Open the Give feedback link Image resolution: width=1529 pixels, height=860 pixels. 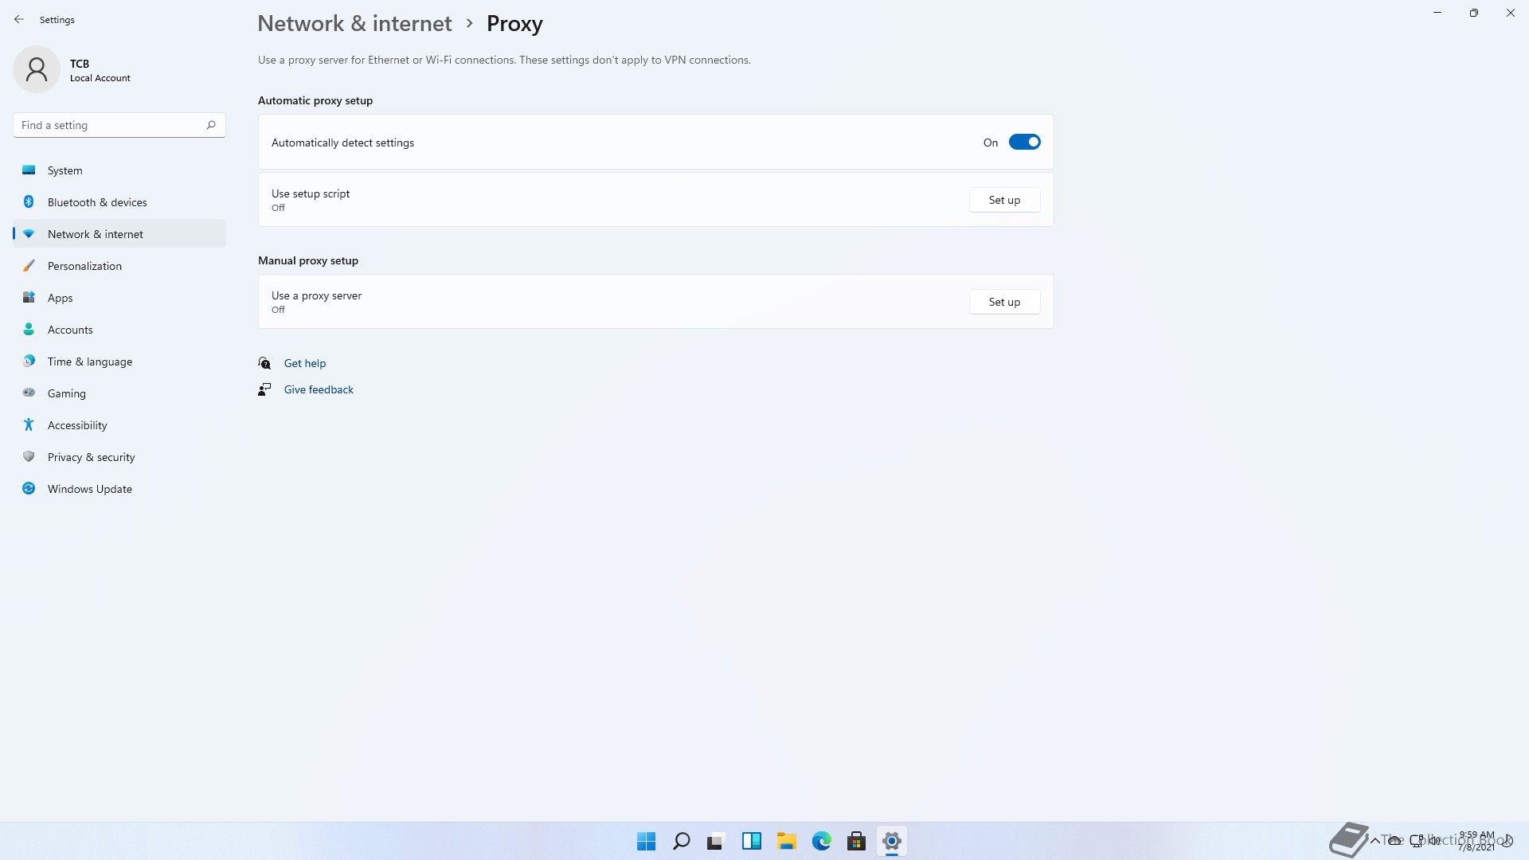point(319,389)
